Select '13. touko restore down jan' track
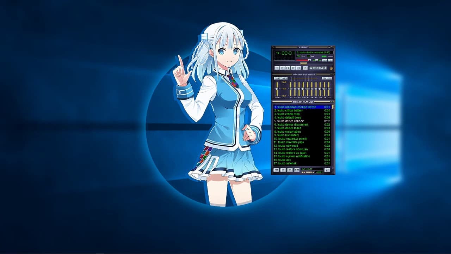 point(302,149)
